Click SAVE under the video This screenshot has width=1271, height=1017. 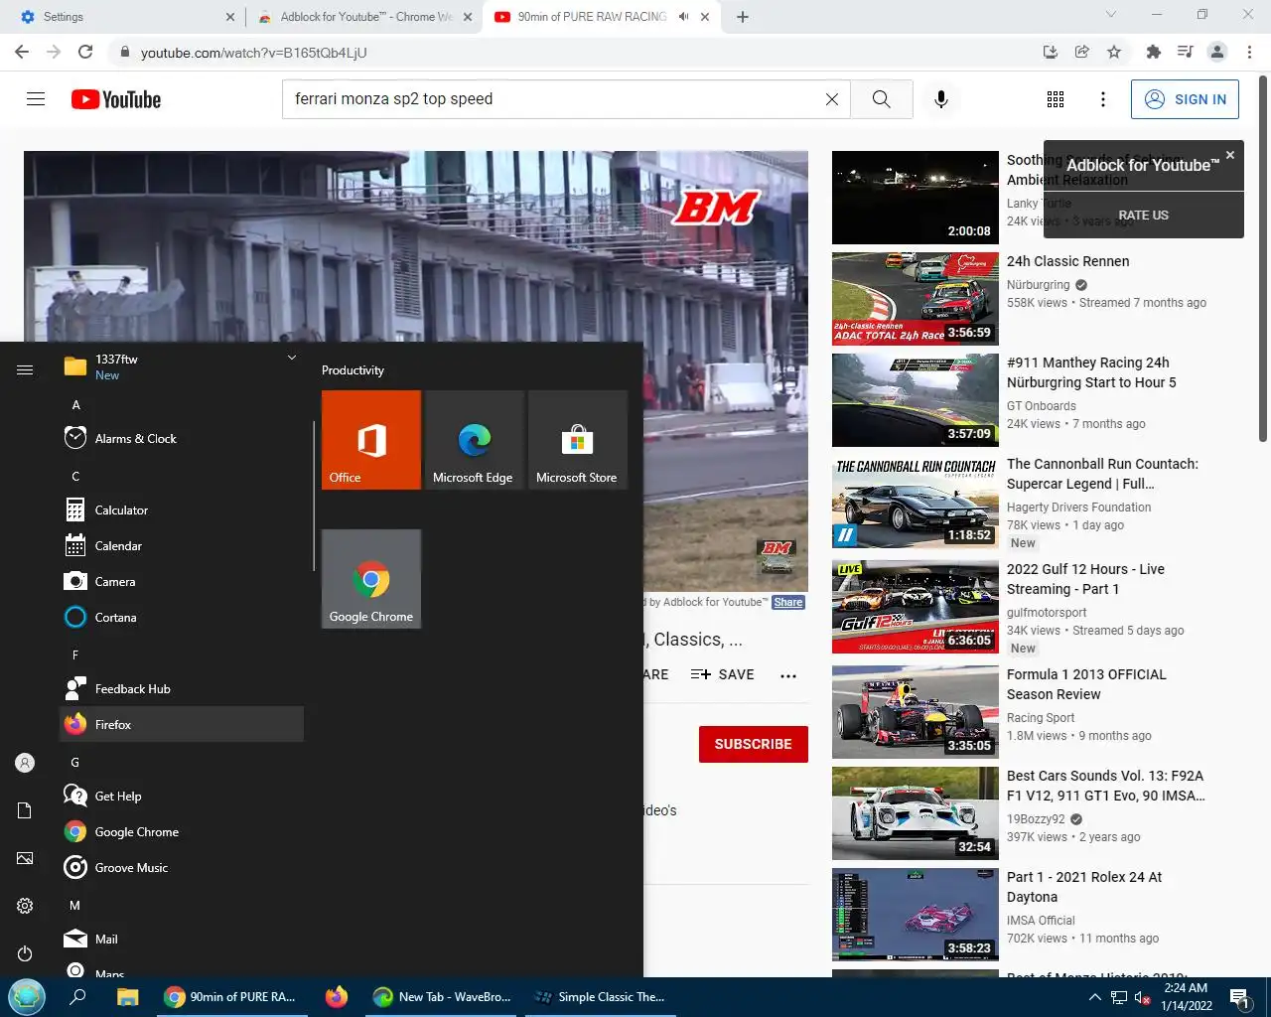723,674
